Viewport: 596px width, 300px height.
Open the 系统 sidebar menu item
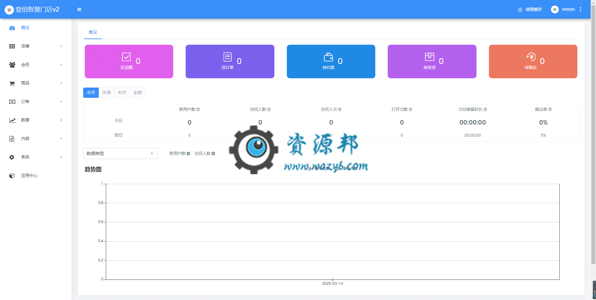point(36,157)
